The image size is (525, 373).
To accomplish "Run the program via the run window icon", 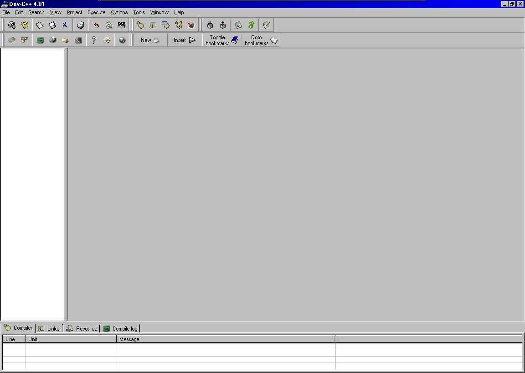I will (x=153, y=25).
